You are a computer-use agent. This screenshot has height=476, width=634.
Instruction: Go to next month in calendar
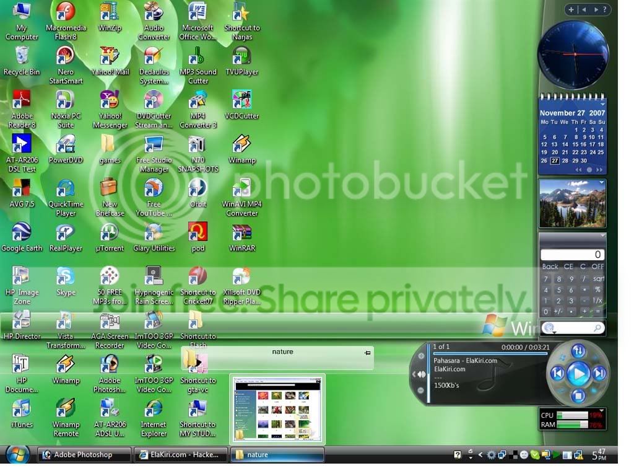point(599,170)
